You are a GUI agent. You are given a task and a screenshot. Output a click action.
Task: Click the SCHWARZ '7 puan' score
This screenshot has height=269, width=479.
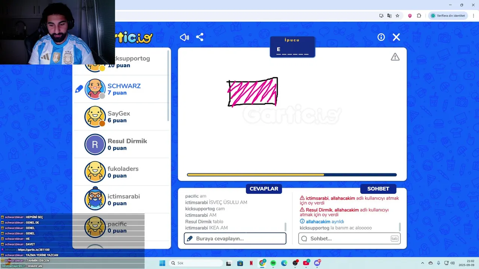pos(117,93)
